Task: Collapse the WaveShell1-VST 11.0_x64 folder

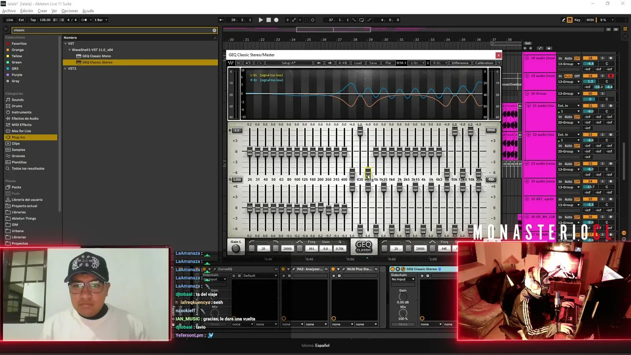Action: 70,50
